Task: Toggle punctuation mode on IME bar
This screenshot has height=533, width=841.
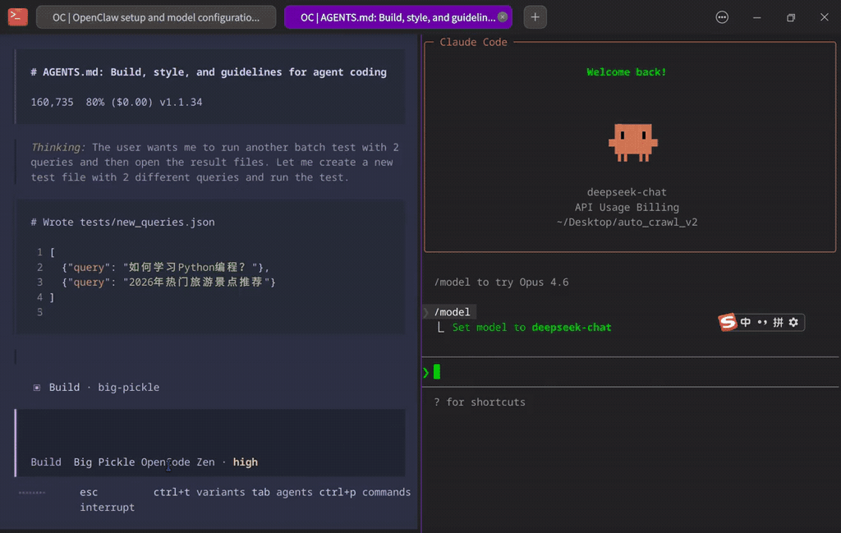Action: pos(762,322)
